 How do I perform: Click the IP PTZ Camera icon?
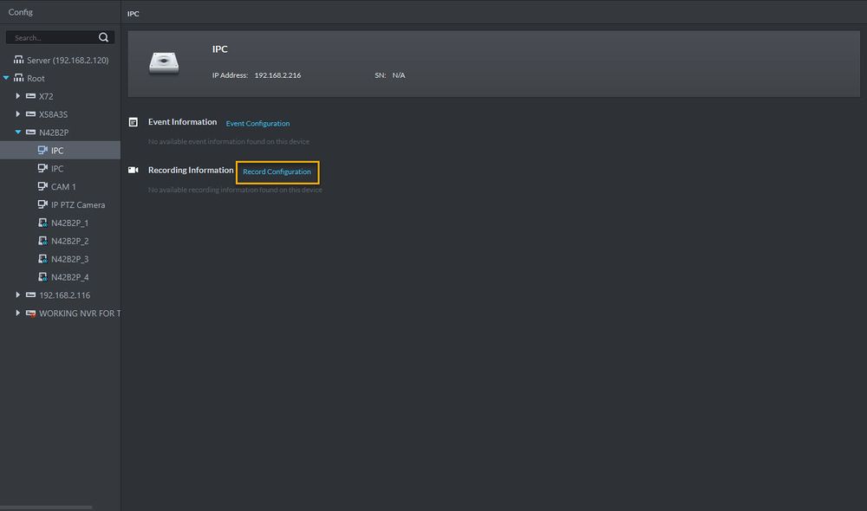tap(42, 204)
